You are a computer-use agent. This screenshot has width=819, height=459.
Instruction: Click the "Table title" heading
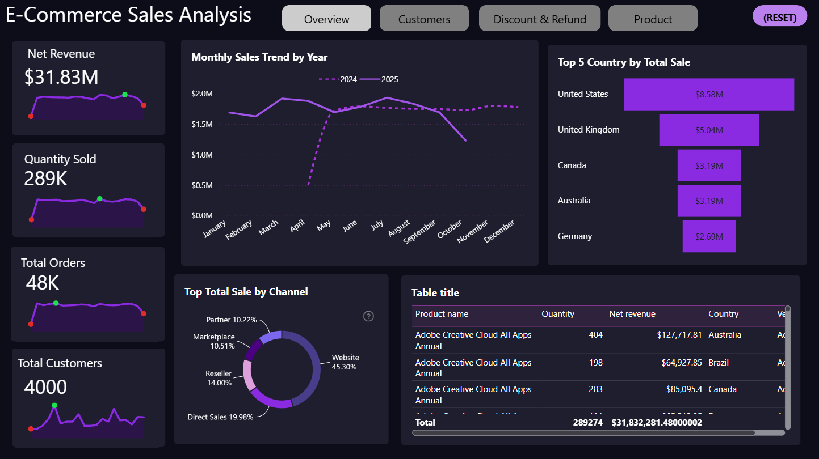(x=435, y=293)
